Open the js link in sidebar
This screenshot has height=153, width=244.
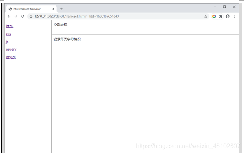[x=7, y=41]
